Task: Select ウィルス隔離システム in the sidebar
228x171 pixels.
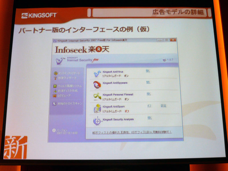Action: (70, 86)
